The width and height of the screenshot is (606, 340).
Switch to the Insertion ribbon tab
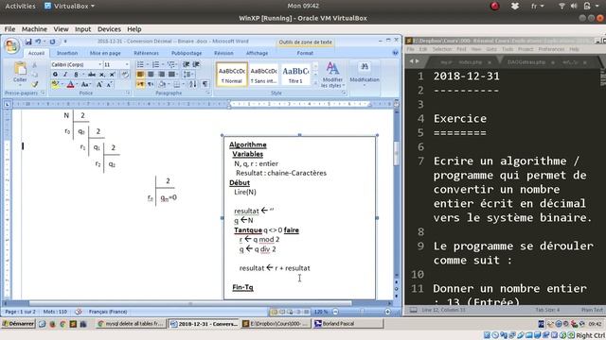[67, 53]
